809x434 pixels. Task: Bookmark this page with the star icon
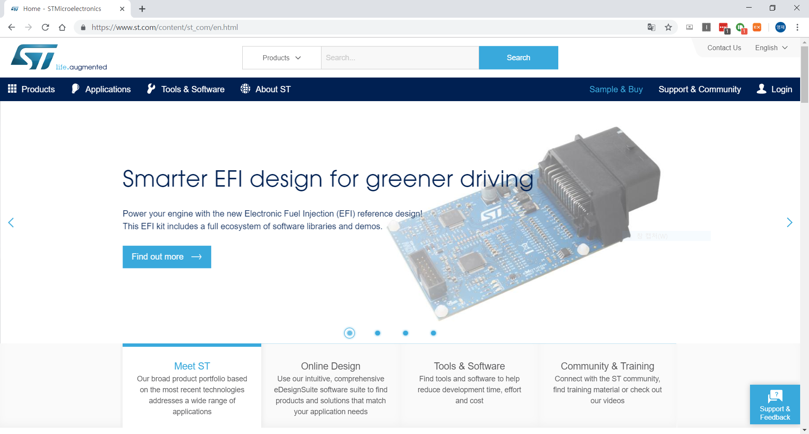668,27
